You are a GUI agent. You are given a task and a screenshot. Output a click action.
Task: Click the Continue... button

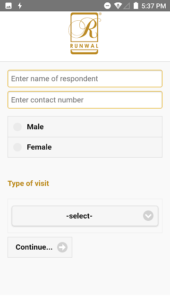(x=40, y=247)
